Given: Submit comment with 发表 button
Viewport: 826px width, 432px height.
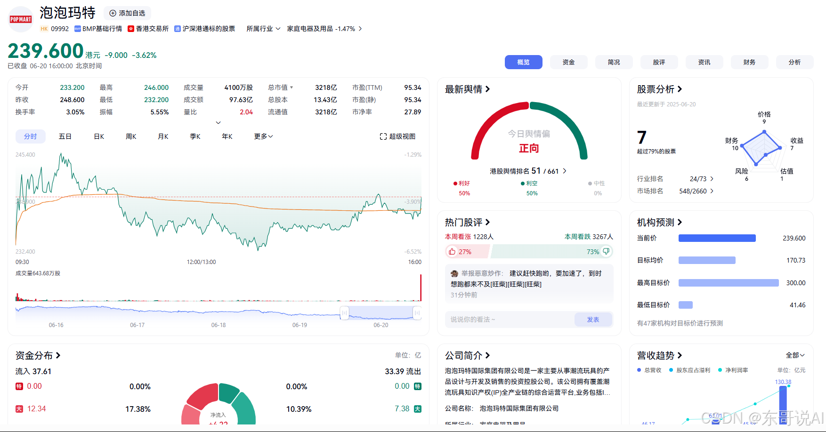Looking at the screenshot, I should tap(593, 320).
